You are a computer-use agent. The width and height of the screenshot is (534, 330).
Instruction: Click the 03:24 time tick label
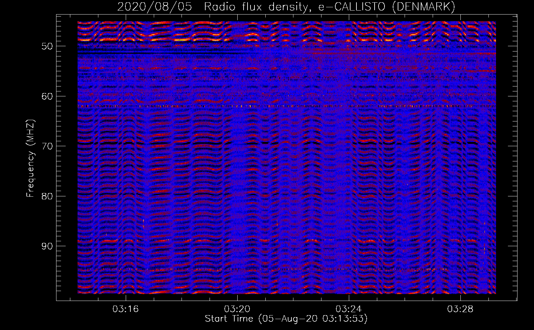pyautogui.click(x=349, y=309)
